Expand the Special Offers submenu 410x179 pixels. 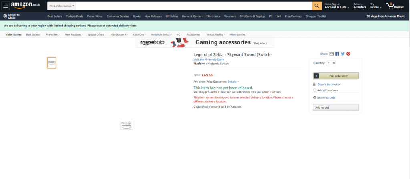pos(97,34)
